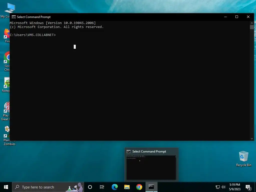Open the volume speaker tray icon
256x192 pixels.
pyautogui.click(x=223, y=187)
